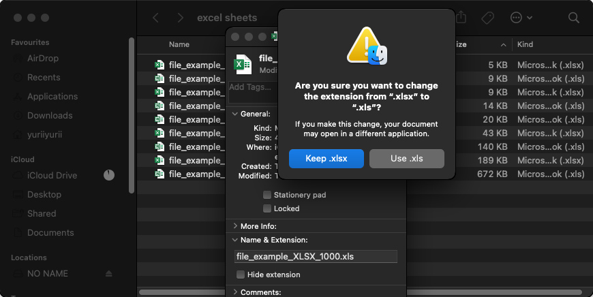Image resolution: width=593 pixels, height=297 pixels.
Task: Collapse the Name & Extension section
Action: tap(235, 240)
